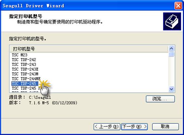
Task: Click the empty scrollbar track below the thumb
Action: 171,72
